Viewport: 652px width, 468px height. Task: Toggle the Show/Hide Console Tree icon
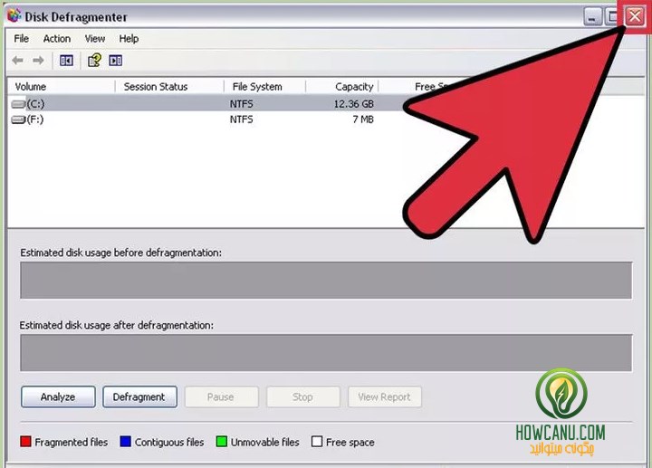pyautogui.click(x=66, y=61)
